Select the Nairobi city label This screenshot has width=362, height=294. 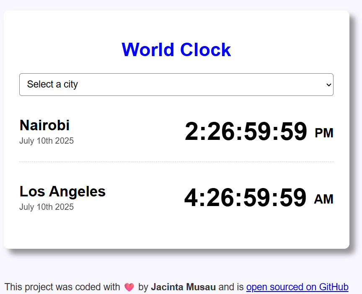(x=44, y=125)
